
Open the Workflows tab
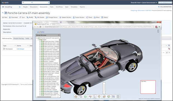click(59, 7)
